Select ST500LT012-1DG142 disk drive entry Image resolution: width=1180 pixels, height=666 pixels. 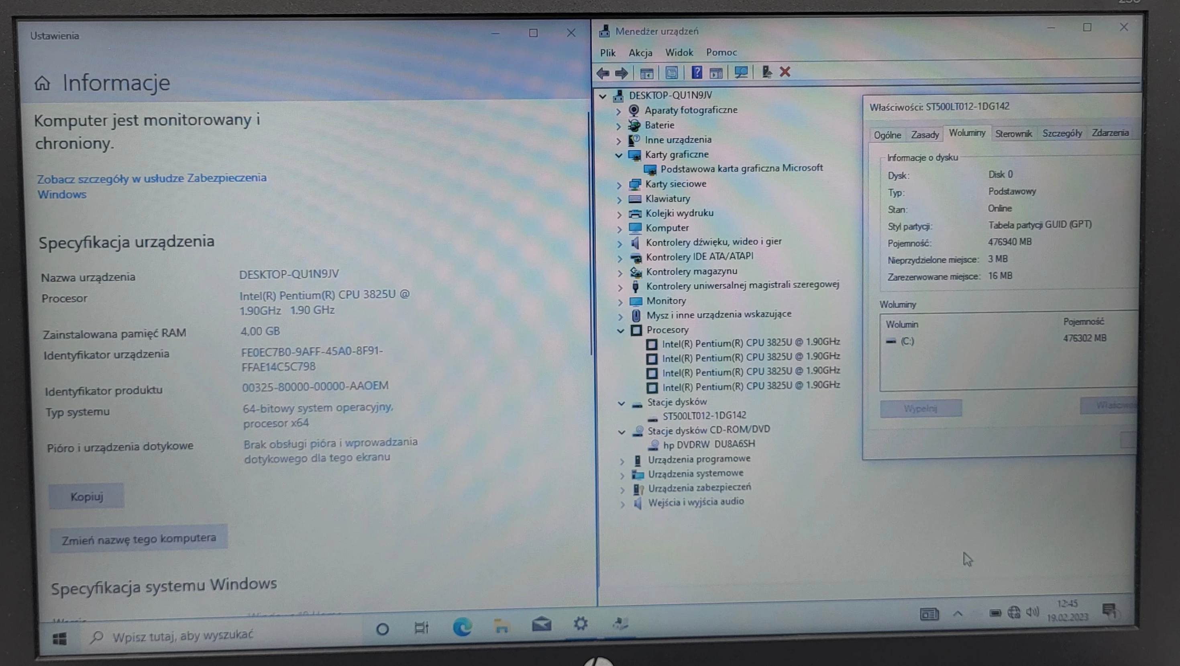pyautogui.click(x=704, y=415)
